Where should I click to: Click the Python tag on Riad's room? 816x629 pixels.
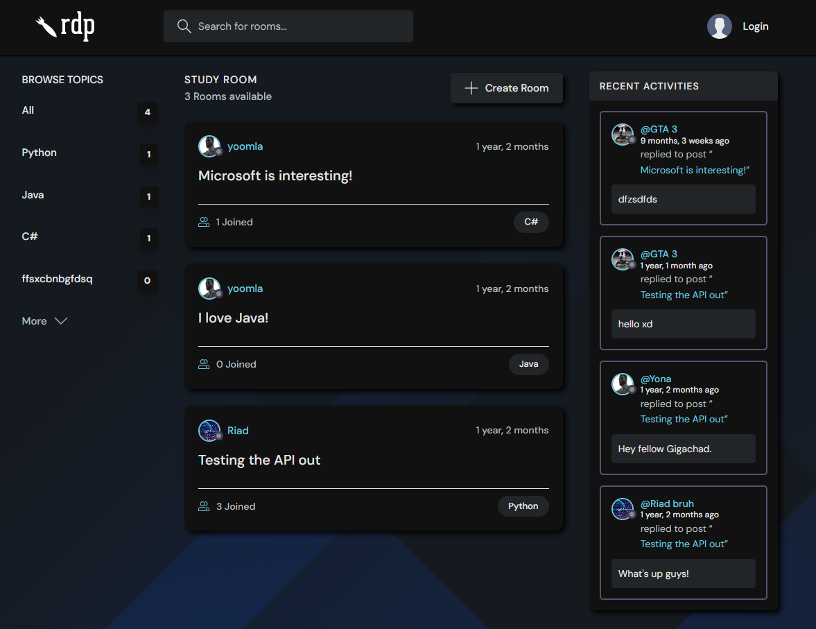[523, 506]
